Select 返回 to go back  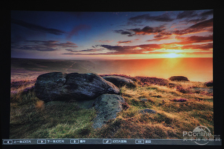pos(149,142)
